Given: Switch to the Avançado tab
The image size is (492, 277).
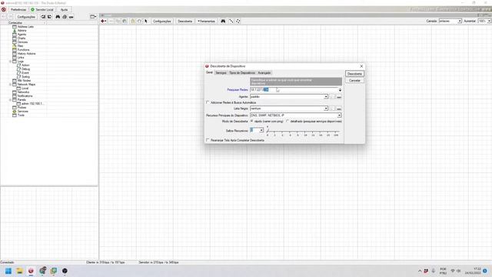Looking at the screenshot, I should [x=264, y=72].
